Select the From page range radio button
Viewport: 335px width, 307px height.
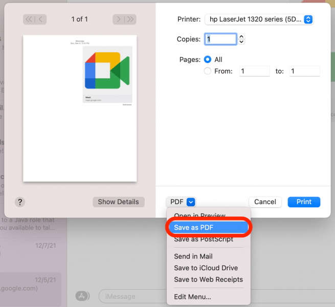pos(208,71)
